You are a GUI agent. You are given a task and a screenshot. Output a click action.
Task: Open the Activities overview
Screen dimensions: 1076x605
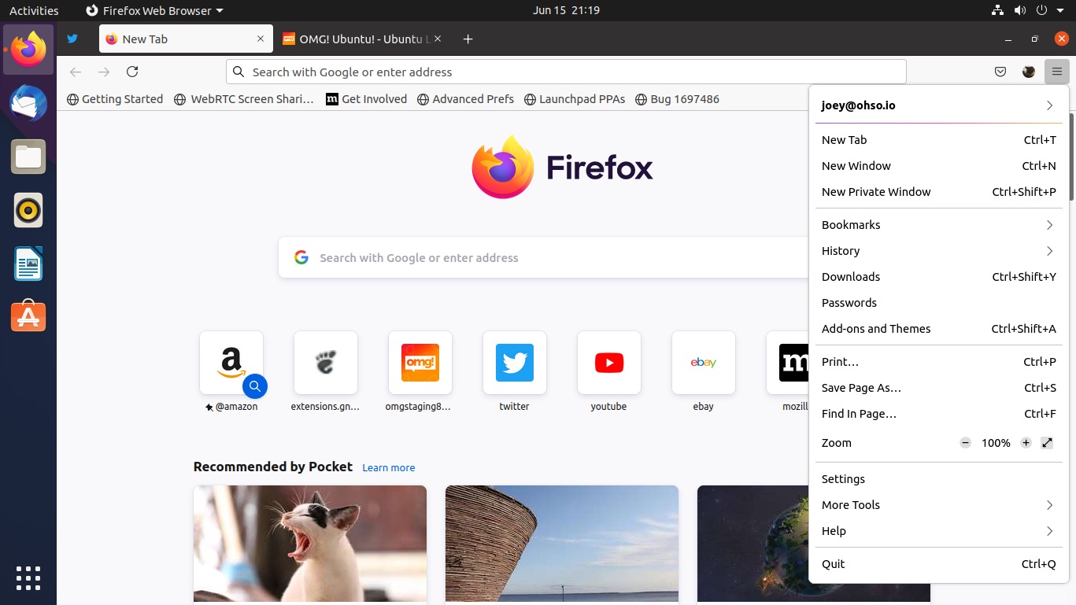pos(34,10)
